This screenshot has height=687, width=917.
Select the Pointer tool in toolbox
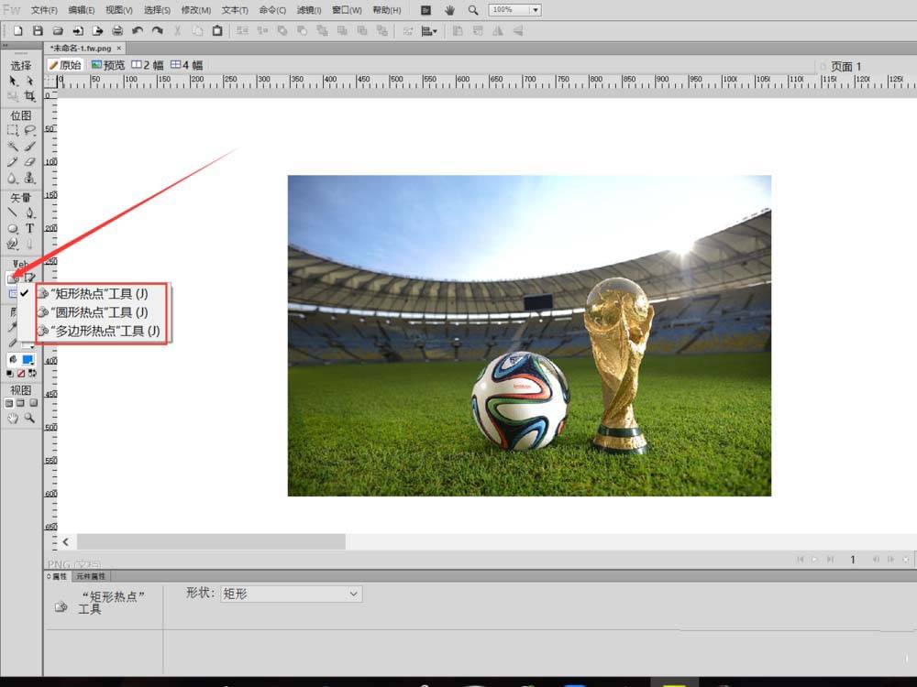[13, 82]
